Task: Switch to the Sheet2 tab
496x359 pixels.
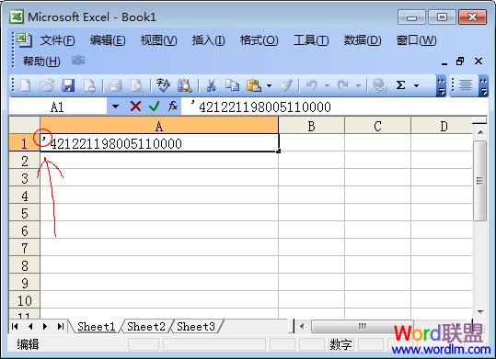Action: pos(146,327)
